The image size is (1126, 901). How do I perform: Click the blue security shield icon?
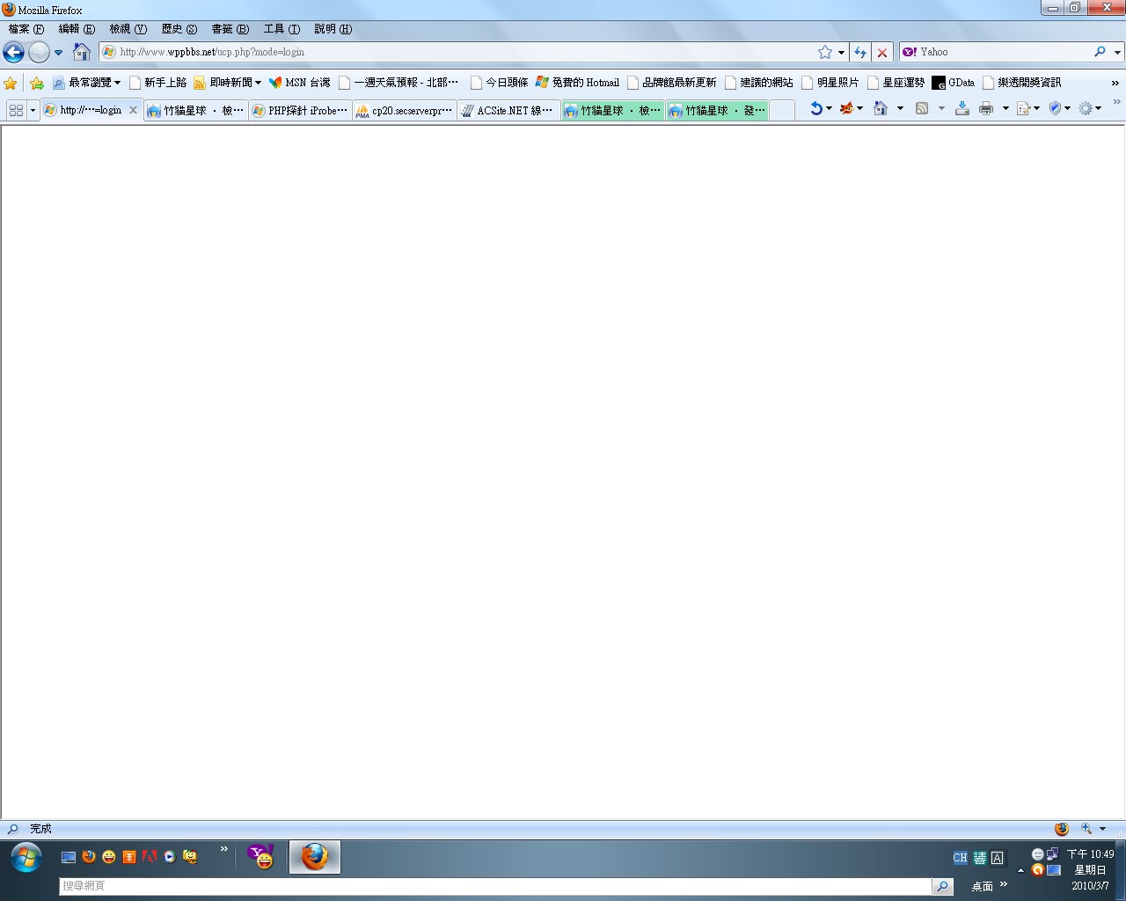click(1055, 108)
